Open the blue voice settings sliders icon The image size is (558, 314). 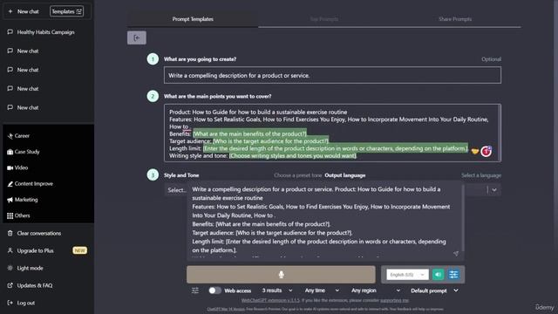(x=453, y=275)
